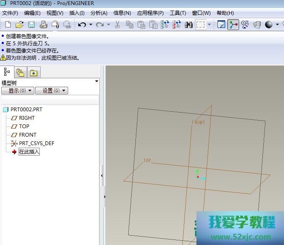Viewport: 284px width, 245px height.
Task: Open the 分析(A) menu
Action: pos(99,13)
